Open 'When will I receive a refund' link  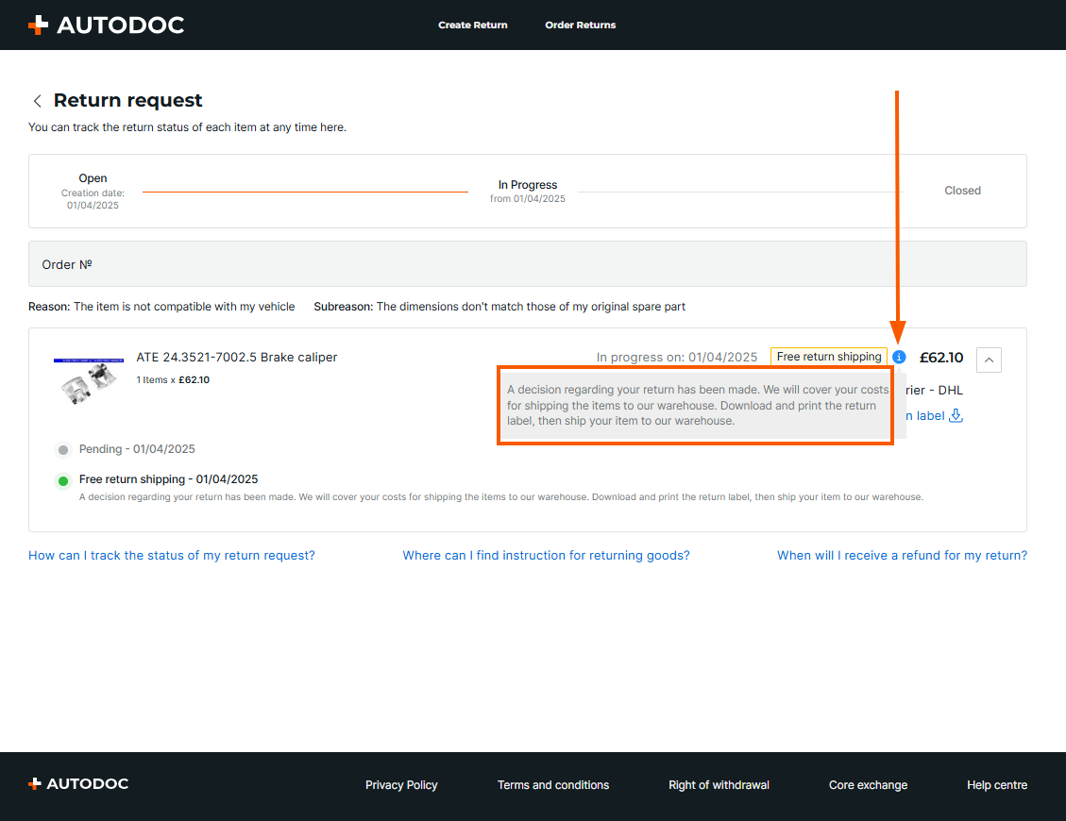click(x=902, y=556)
